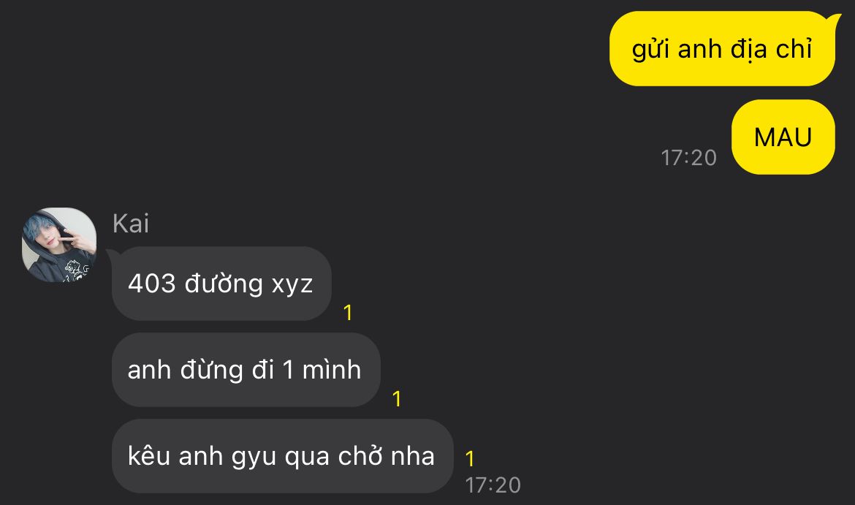
Task: Click the 17:20 timestamp beside MAU
Action: coord(688,158)
